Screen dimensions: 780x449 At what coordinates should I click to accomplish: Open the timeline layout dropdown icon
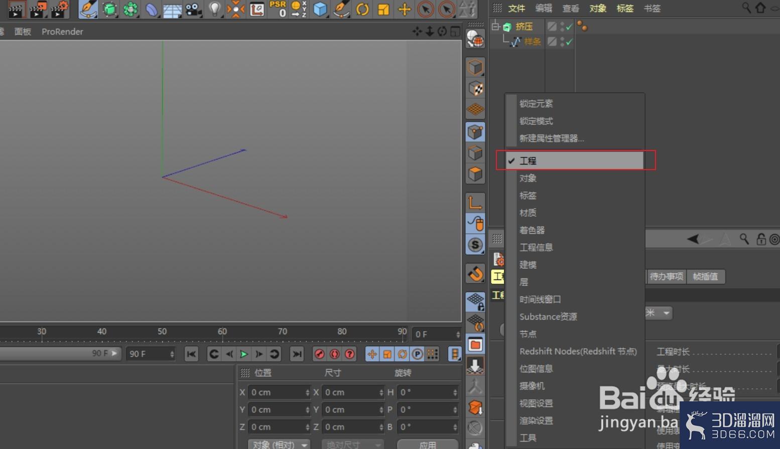pyautogui.click(x=455, y=354)
